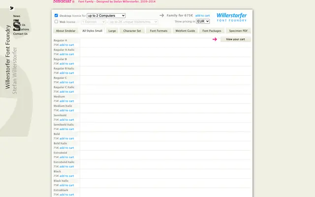The width and height of the screenshot is (315, 197).
Task: Open the Twitter bird icon
Action: pyautogui.click(x=12, y=8)
